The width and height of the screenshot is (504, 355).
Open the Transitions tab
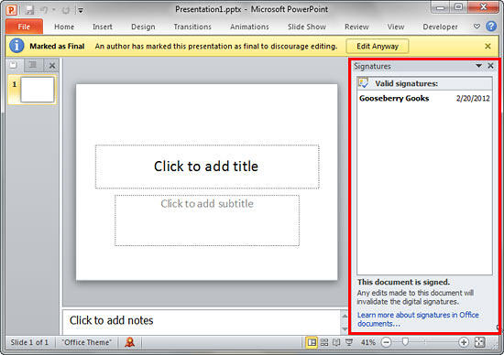pyautogui.click(x=192, y=27)
